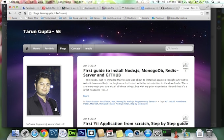Open the Cancer bookmarks folder
This screenshot has width=224, height=140.
click(95, 18)
